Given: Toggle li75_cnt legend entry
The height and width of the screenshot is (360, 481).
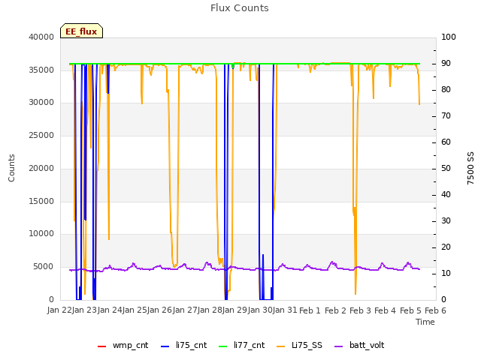Looking at the screenshot, I should (x=183, y=345).
